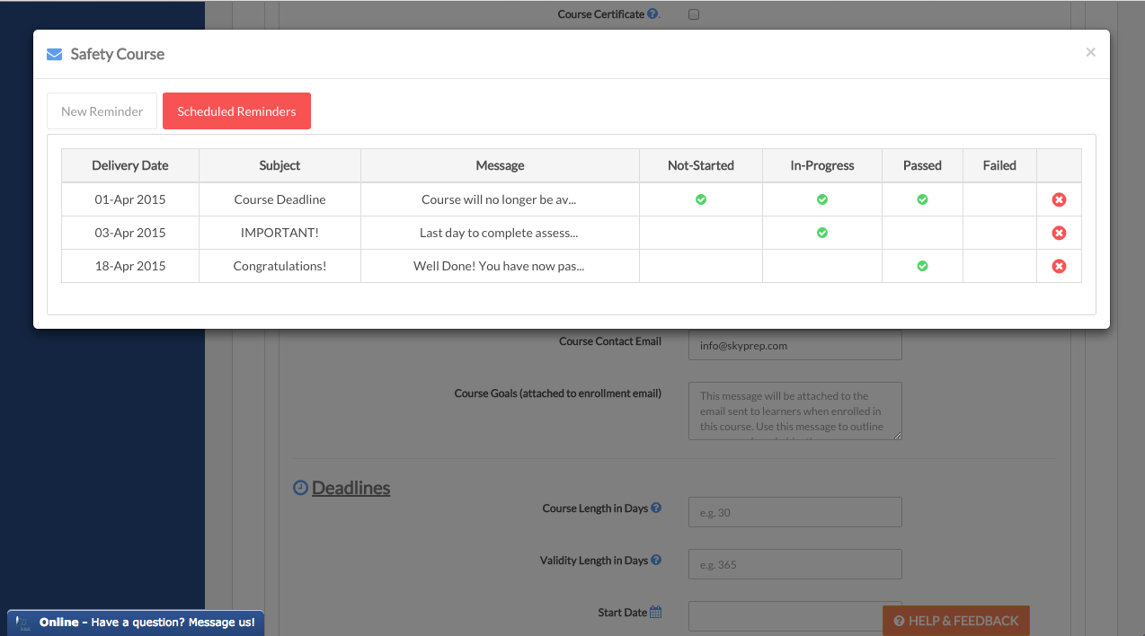The width and height of the screenshot is (1145, 636).
Task: Select the Scheduled Reminders tab
Action: pos(236,111)
